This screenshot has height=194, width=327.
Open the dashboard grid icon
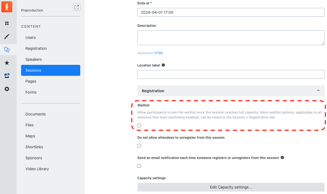click(7, 23)
